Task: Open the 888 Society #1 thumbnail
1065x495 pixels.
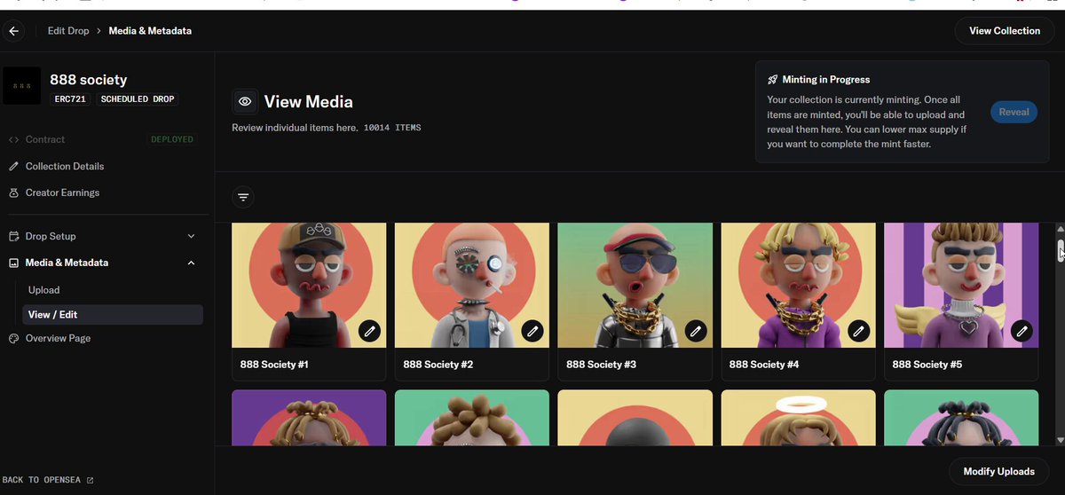Action: [309, 285]
